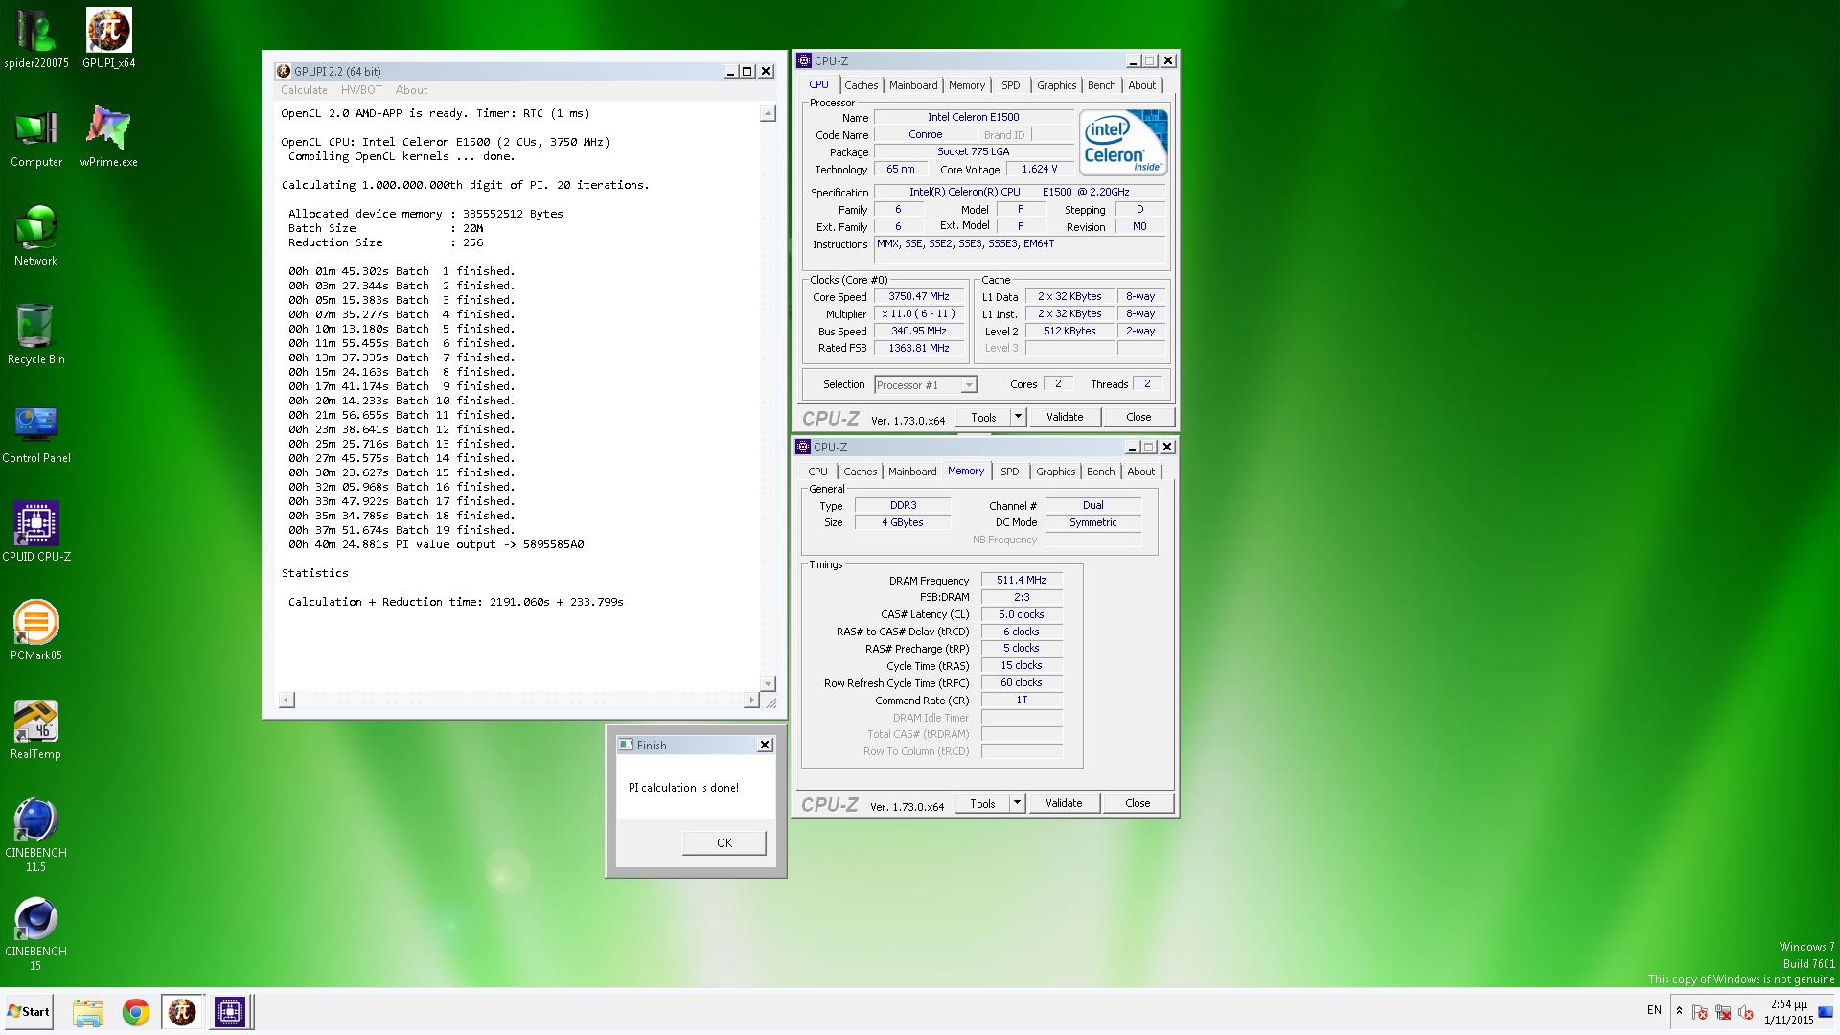Click Validate in top CPU-Z window
Viewport: 1840px width, 1035px height.
(1065, 417)
